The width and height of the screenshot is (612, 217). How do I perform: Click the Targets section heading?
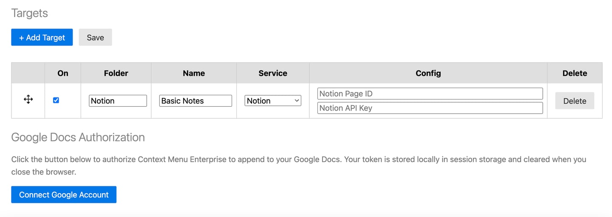coord(29,13)
